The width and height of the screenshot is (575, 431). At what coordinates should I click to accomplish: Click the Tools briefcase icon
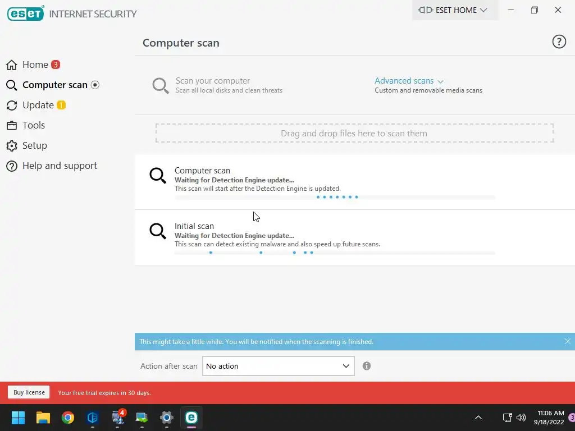pos(12,125)
